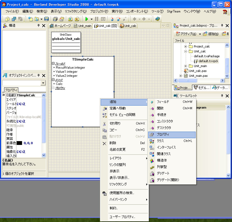Collapse the メソッド section in TSimpleCalc
The image size is (232, 222).
pyautogui.click(x=53, y=80)
